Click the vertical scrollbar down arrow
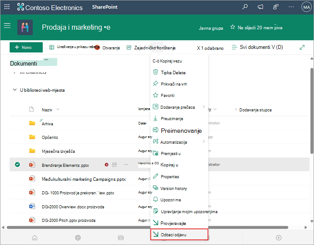Screen dimensions: 314x245 tap(312, 221)
